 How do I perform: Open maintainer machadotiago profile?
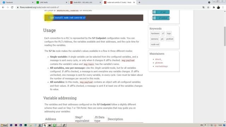pos(161,66)
